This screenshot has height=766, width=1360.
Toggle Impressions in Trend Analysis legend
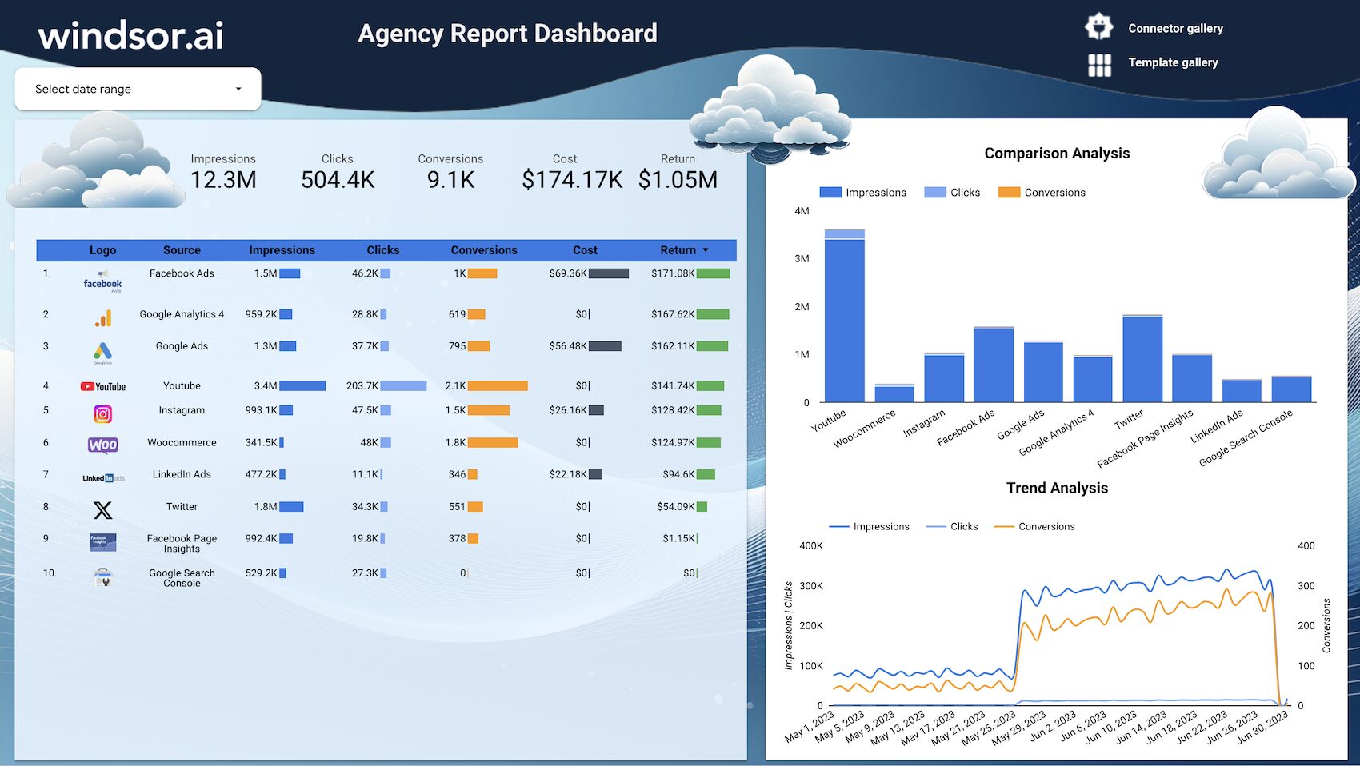(870, 526)
